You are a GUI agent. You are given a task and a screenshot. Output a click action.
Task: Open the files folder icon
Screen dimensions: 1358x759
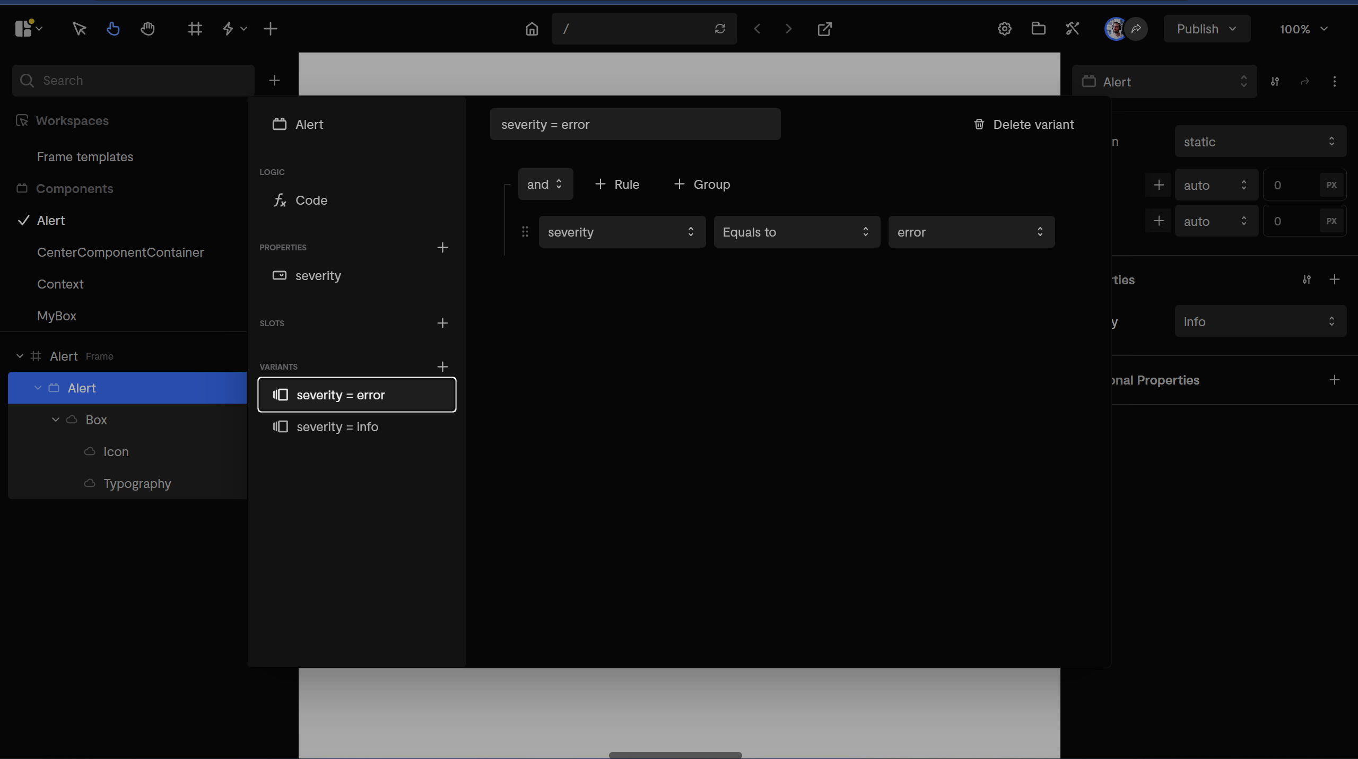point(1038,29)
